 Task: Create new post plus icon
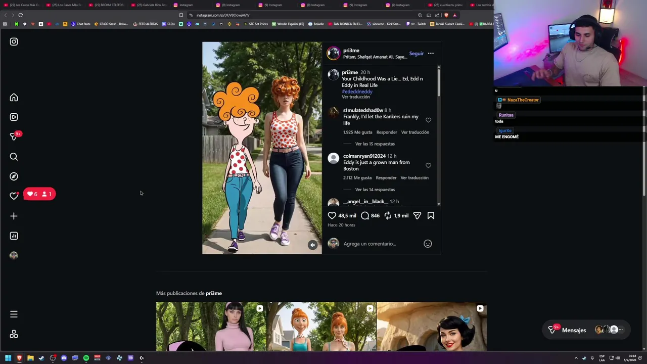pos(14,216)
